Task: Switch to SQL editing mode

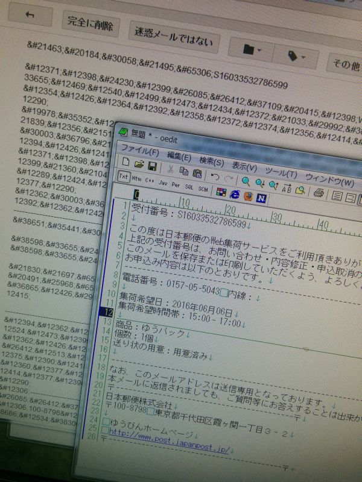Action: tap(189, 187)
